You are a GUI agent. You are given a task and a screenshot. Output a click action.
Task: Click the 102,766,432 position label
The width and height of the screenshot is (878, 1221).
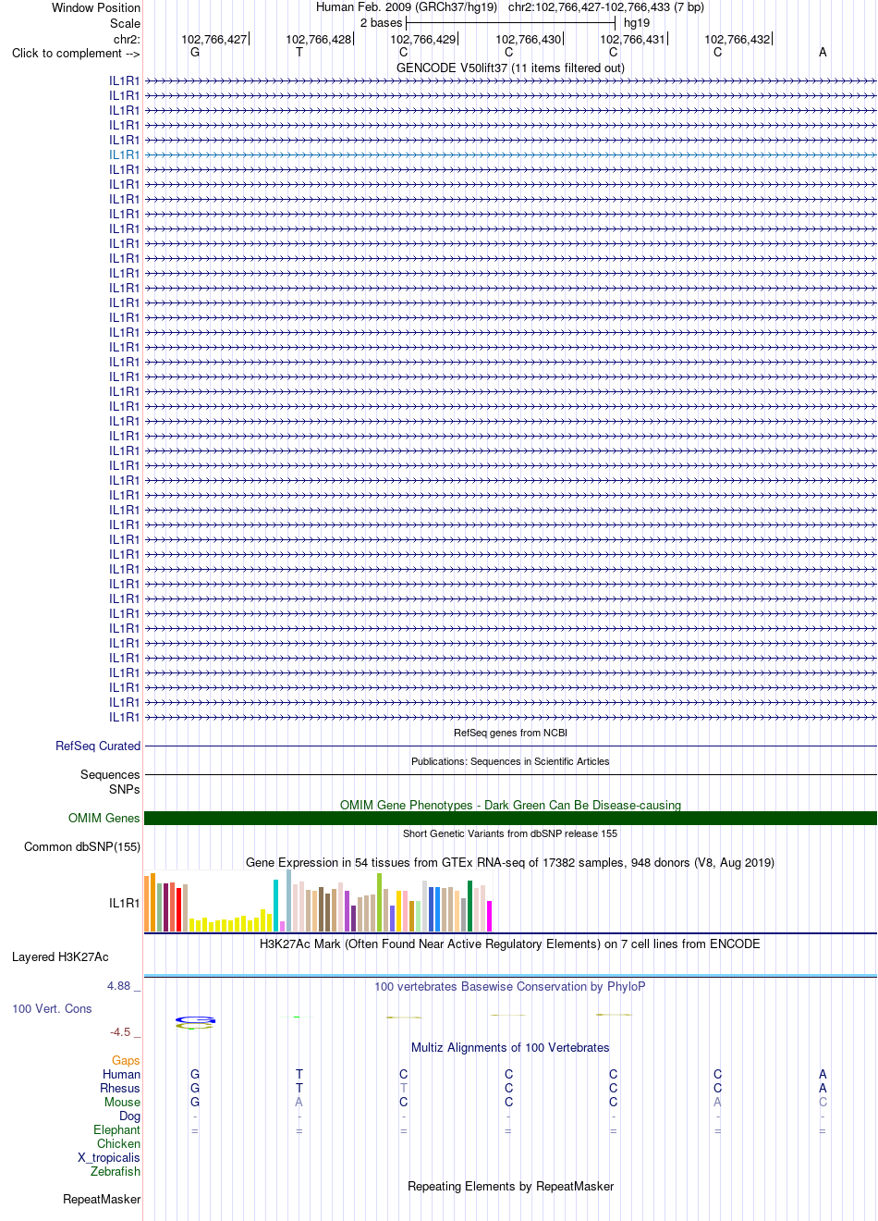coord(738,39)
